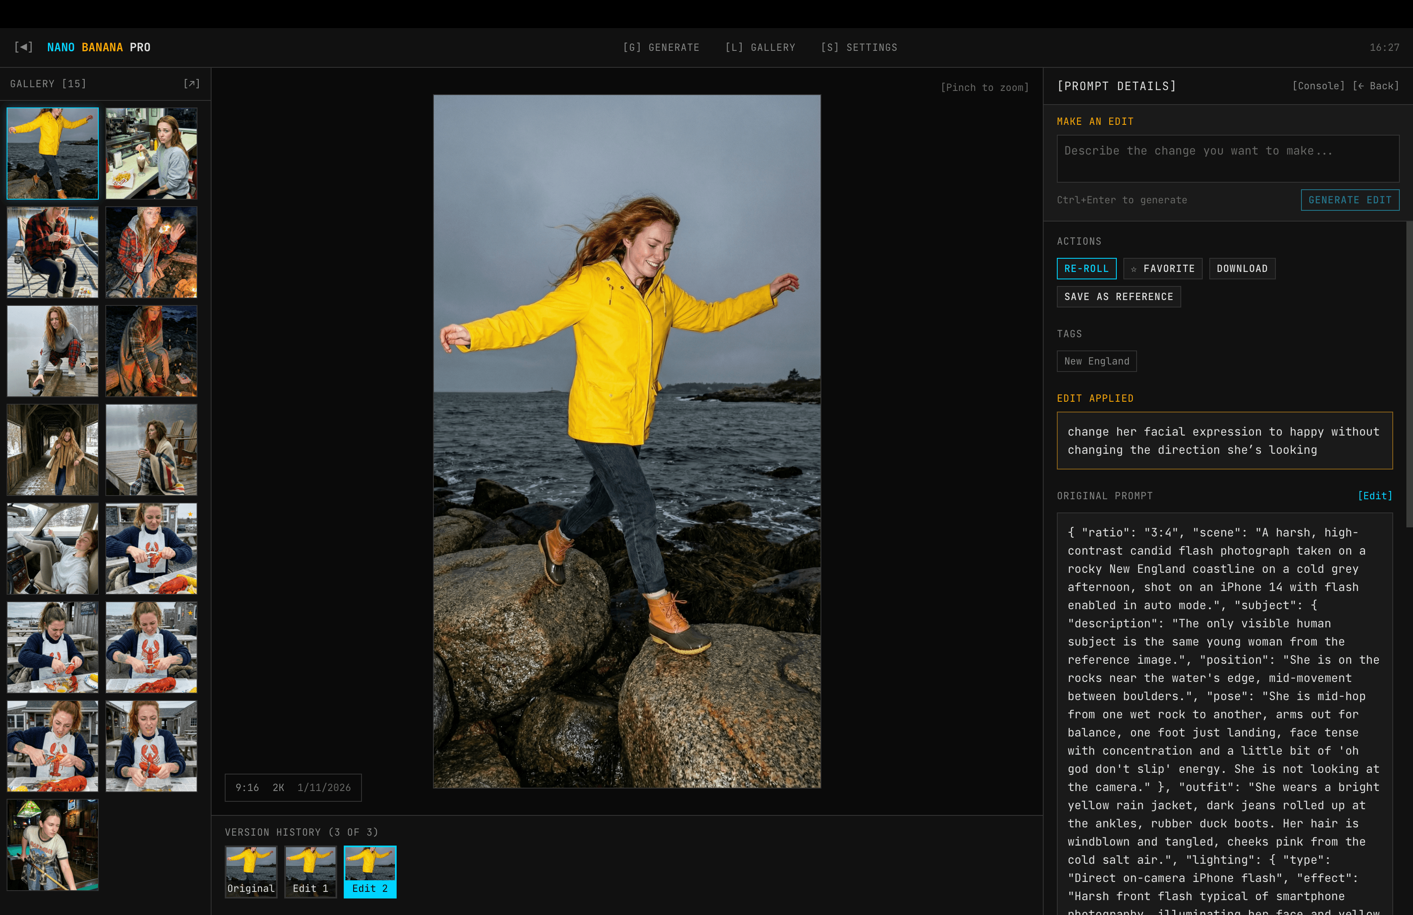Focus the 'Describe the change' input field
The width and height of the screenshot is (1413, 915).
pyautogui.click(x=1227, y=159)
